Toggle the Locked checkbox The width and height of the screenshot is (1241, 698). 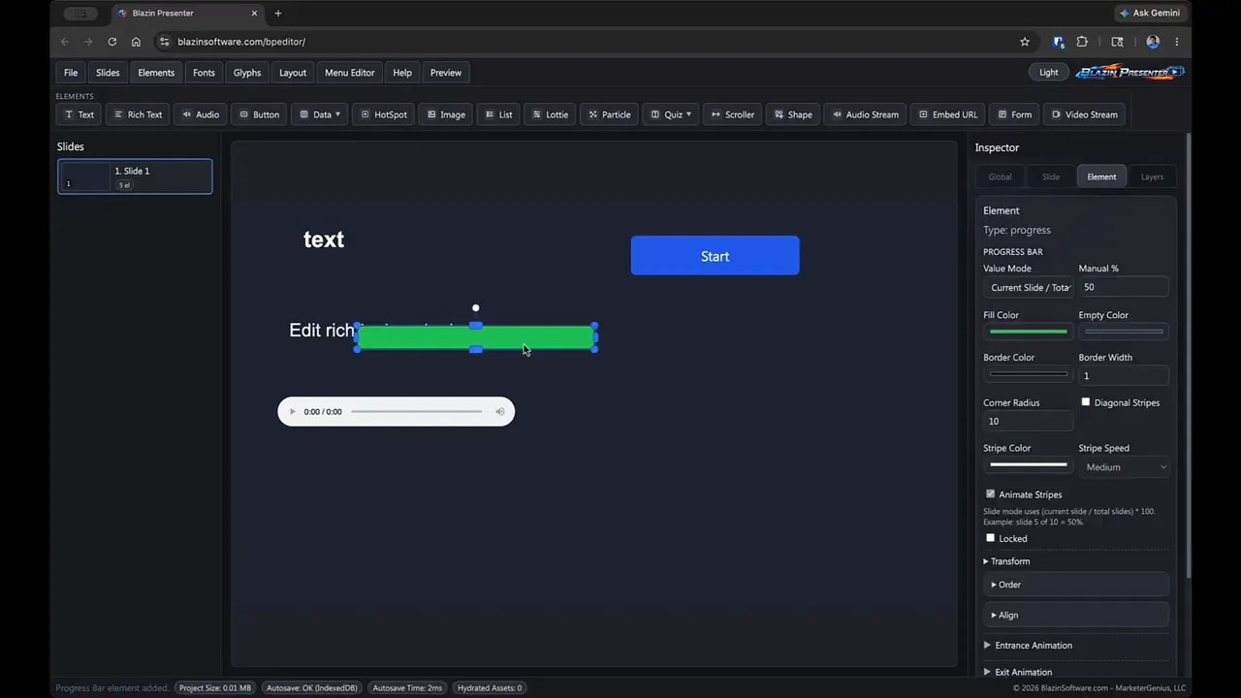[990, 538]
